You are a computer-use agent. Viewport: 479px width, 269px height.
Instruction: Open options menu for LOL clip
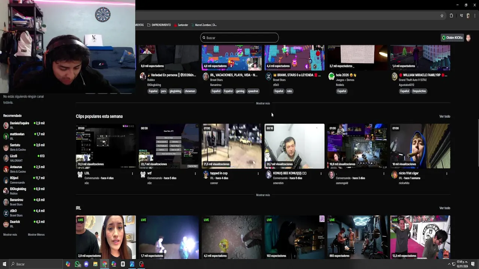click(132, 173)
